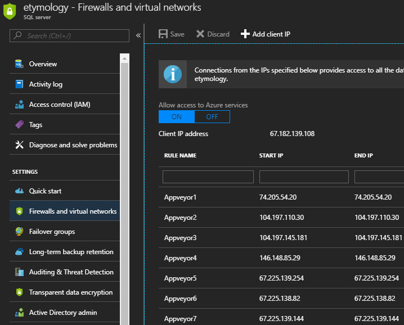404x325 pixels.
Task: Click the empty Start IP input box
Action: (304, 177)
